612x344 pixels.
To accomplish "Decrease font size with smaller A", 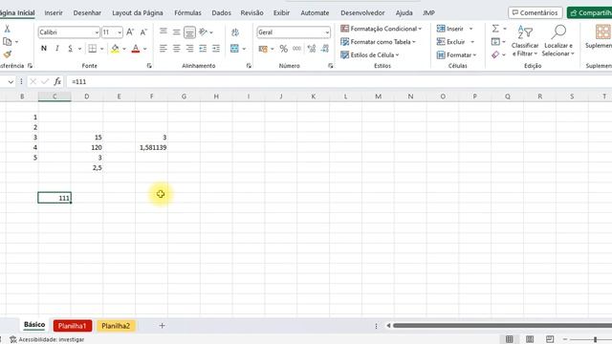I will click(143, 32).
